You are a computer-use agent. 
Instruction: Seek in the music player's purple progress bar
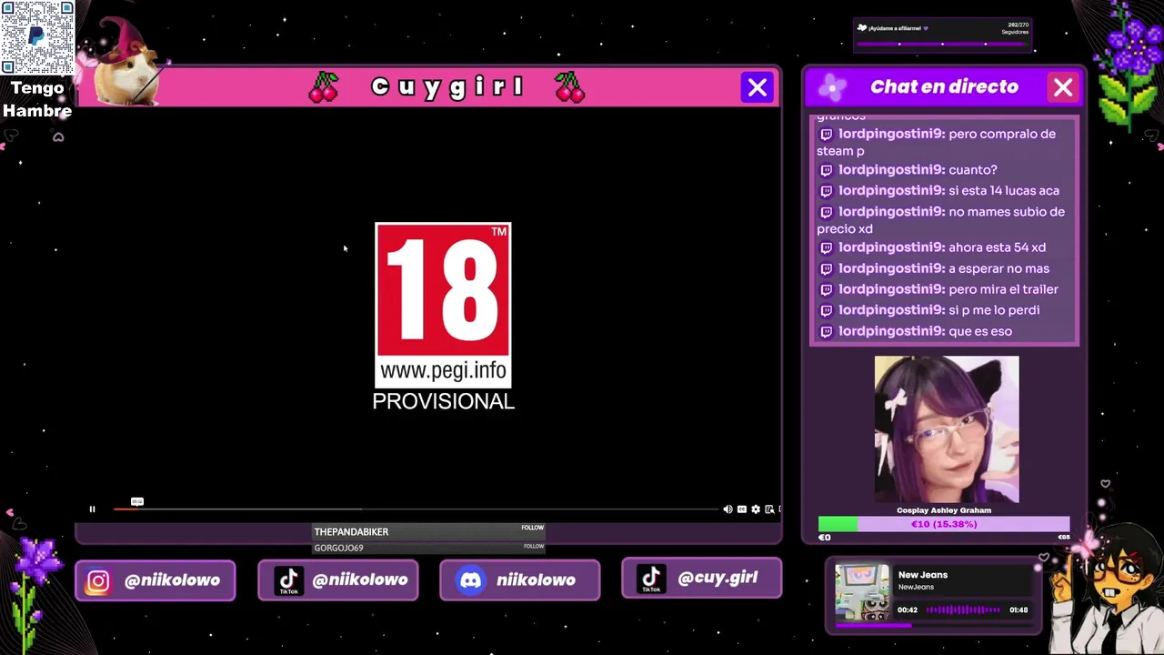(x=932, y=625)
